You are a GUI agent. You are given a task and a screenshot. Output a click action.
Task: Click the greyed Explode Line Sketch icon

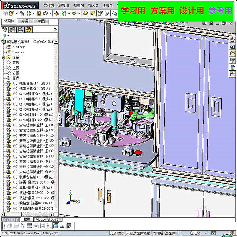(107, 14)
